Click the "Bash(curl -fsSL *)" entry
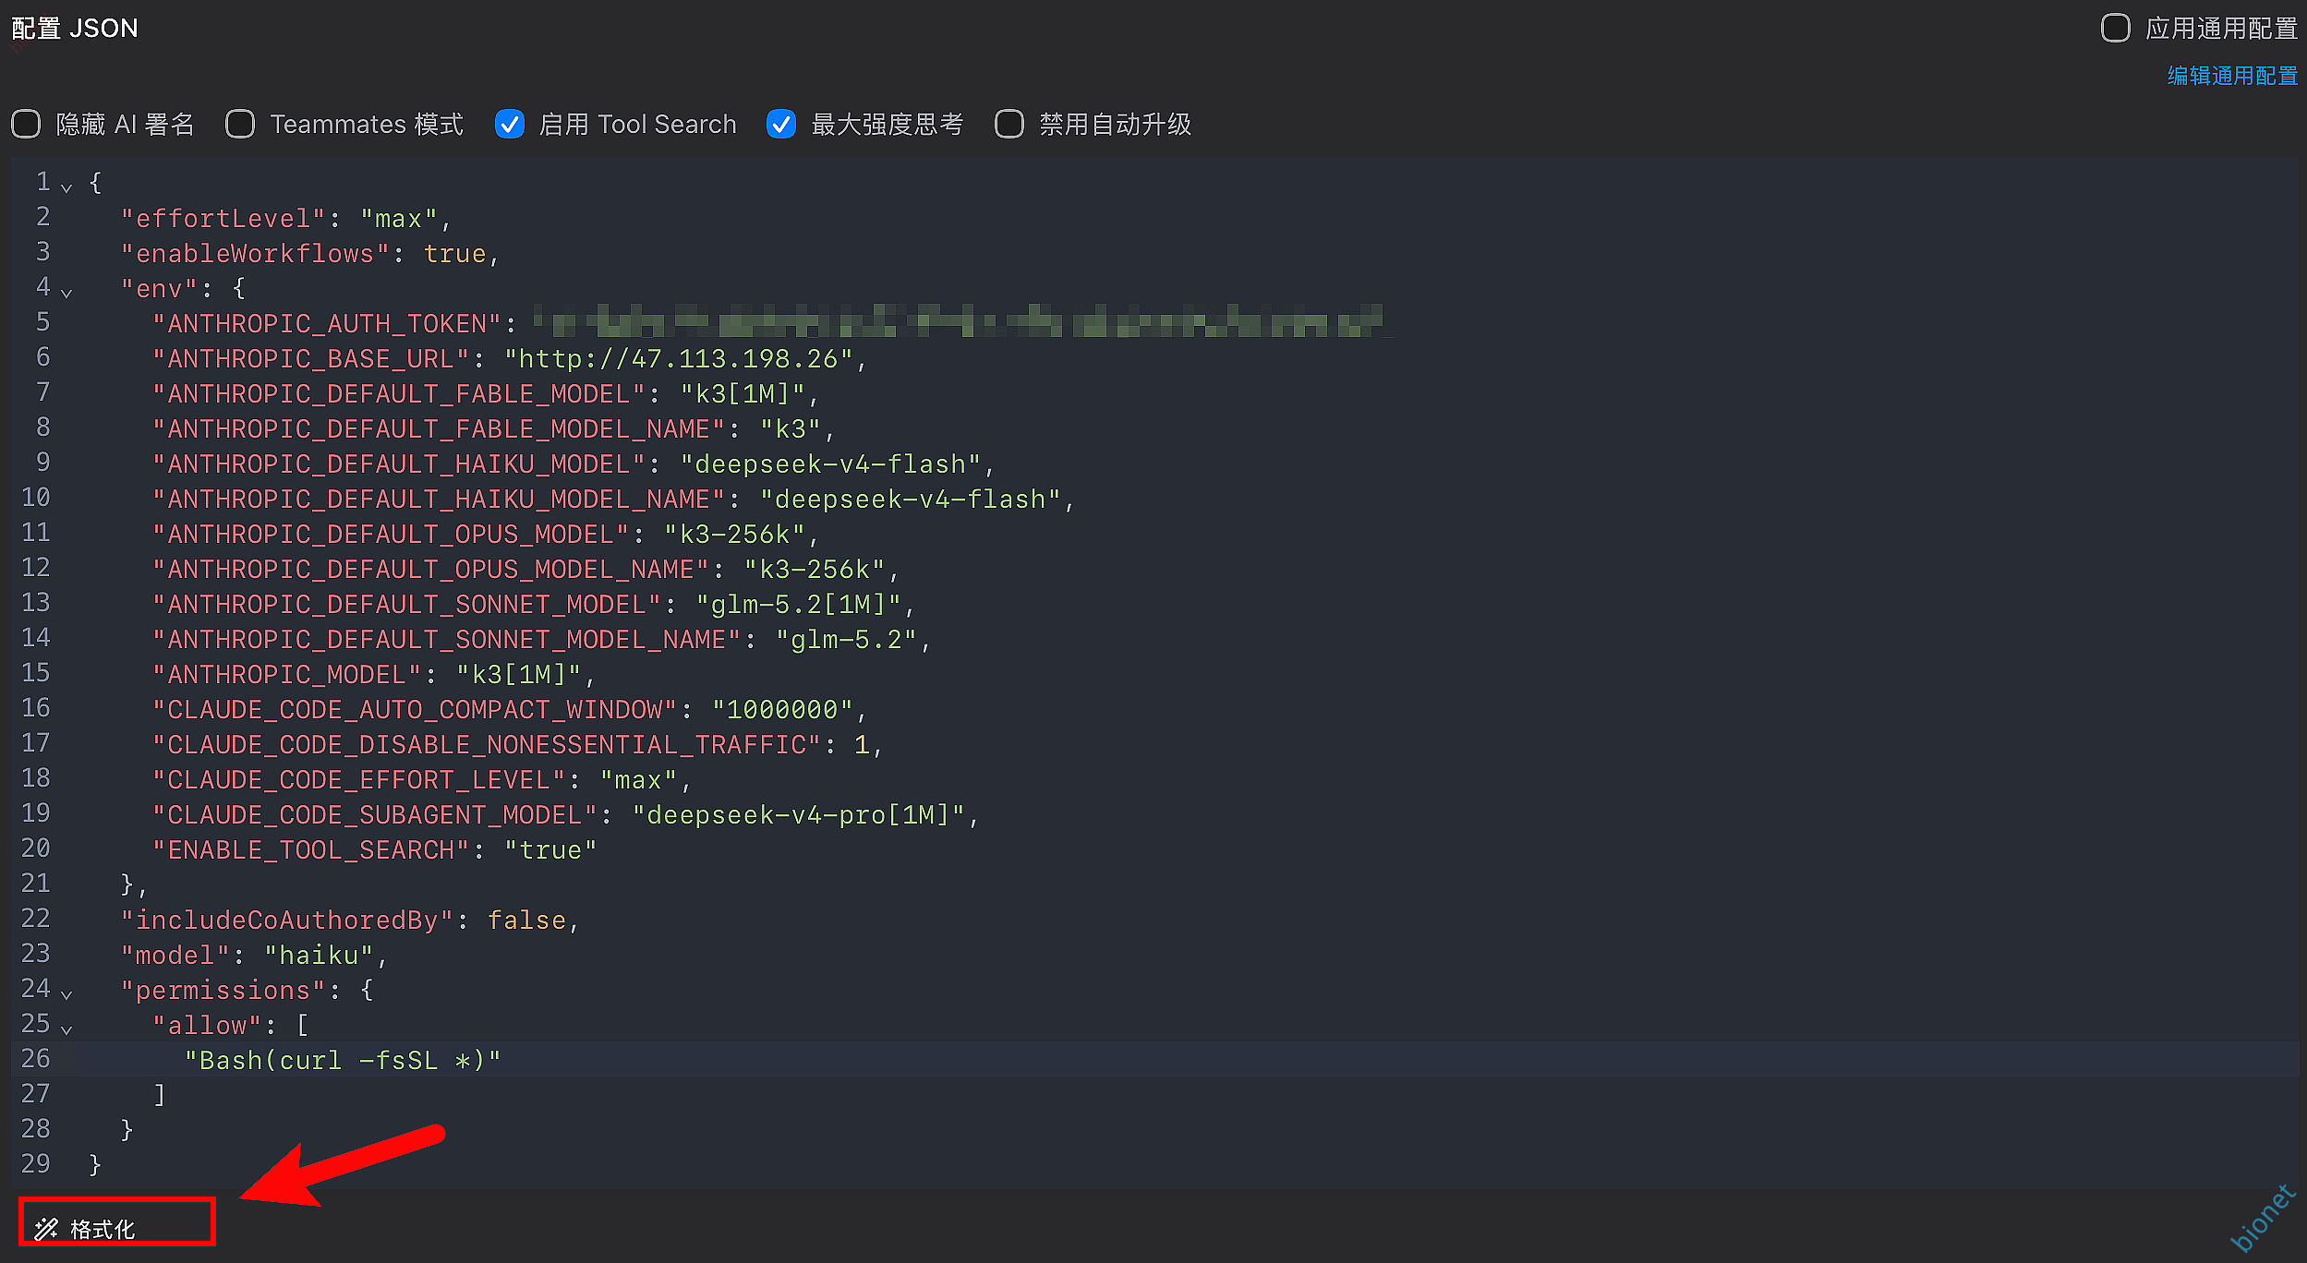This screenshot has height=1263, width=2307. click(x=343, y=1061)
